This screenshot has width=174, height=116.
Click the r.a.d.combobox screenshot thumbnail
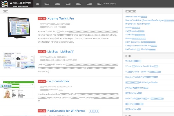point(19,90)
